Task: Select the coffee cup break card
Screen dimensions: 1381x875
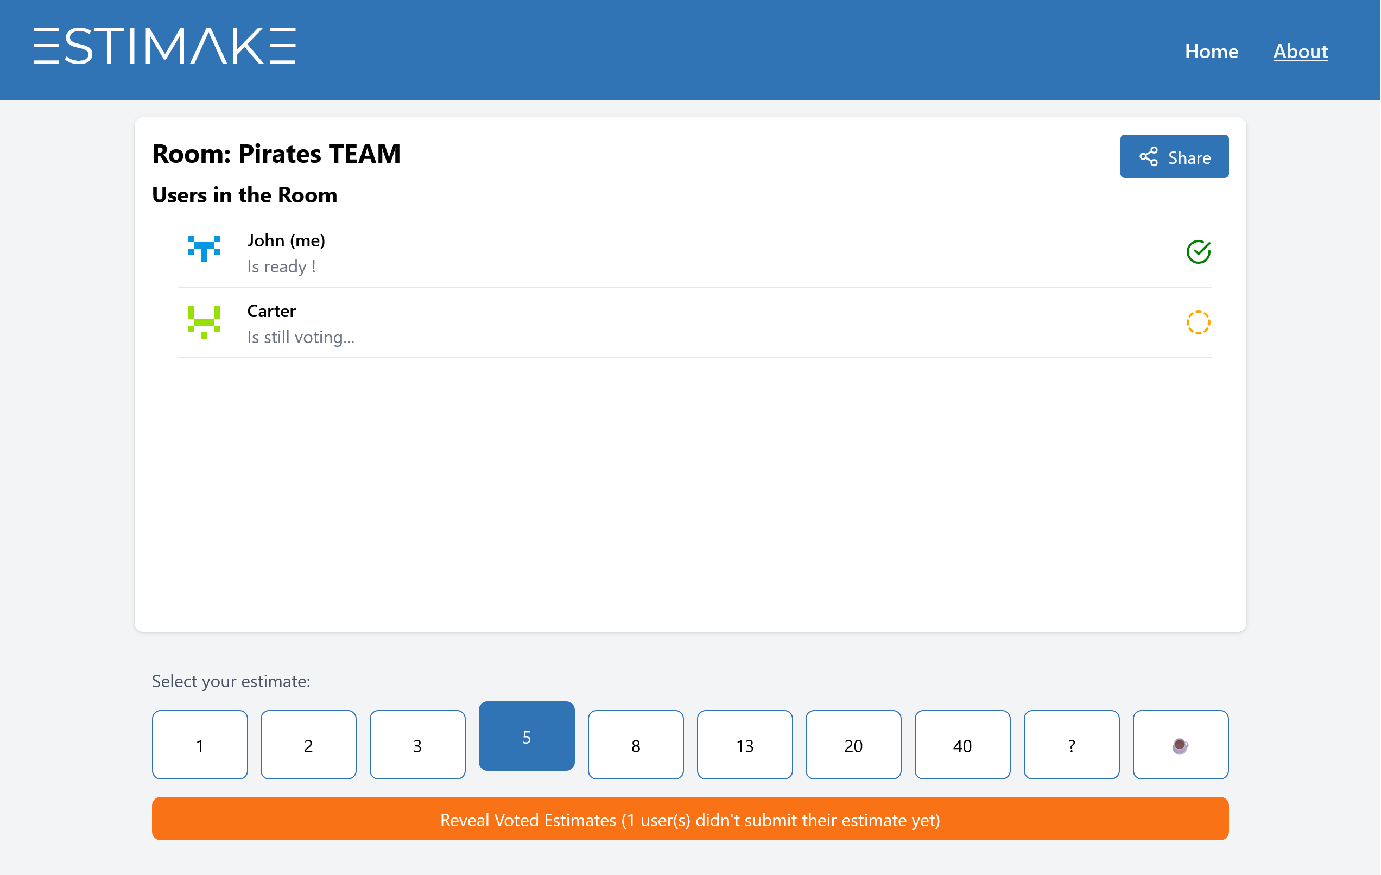Action: point(1180,745)
